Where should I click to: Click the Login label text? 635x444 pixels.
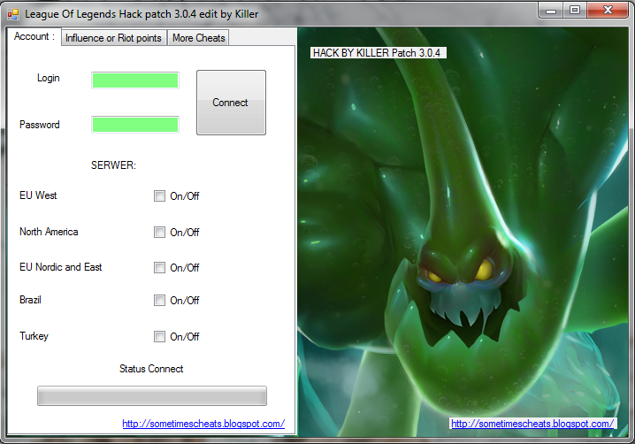[48, 78]
